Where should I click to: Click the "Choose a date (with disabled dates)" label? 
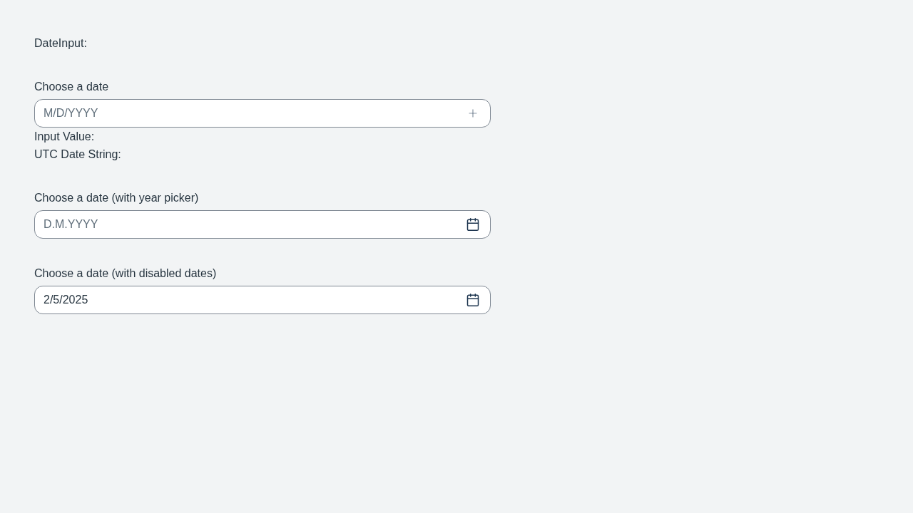point(126,274)
